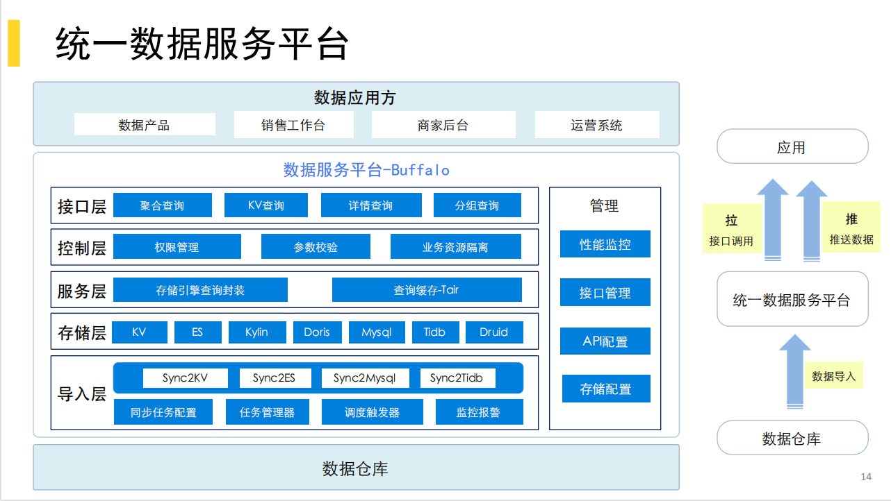Click the KV查询 block
Viewport: 891px width, 501px height.
pyautogui.click(x=265, y=205)
